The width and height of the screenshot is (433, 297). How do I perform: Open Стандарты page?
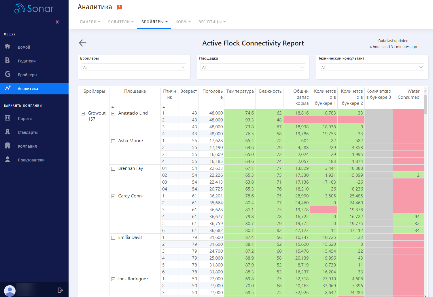pyautogui.click(x=28, y=132)
